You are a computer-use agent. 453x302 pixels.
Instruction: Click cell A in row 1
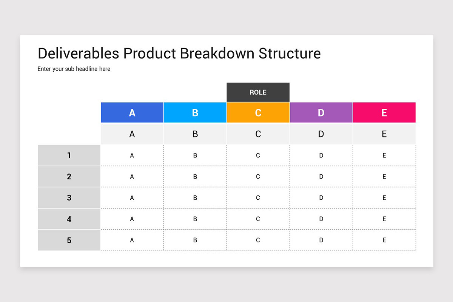click(x=132, y=155)
